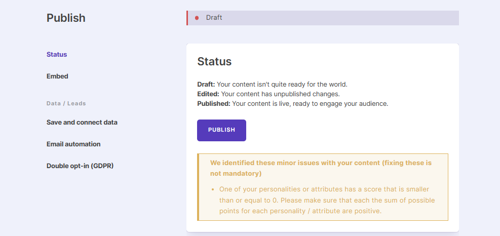
Task: Click the red left edge of Draft bar
Action: [187, 18]
